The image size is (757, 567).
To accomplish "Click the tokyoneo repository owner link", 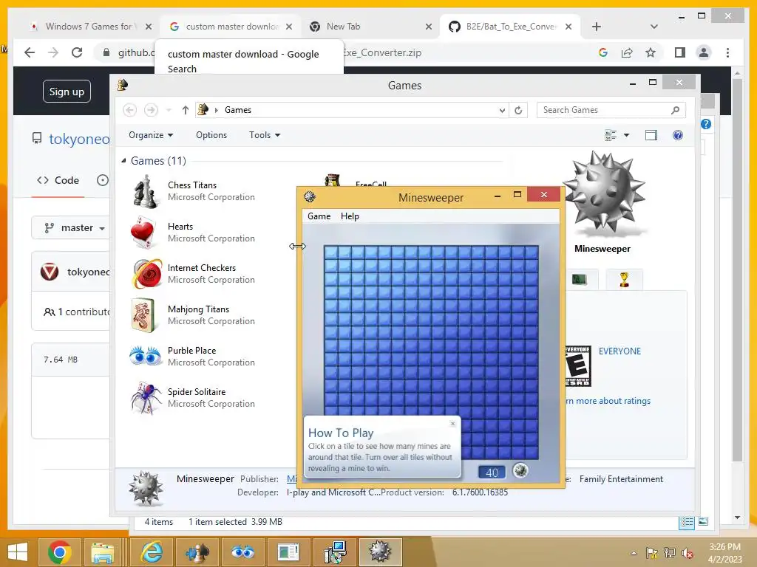I will [x=79, y=139].
